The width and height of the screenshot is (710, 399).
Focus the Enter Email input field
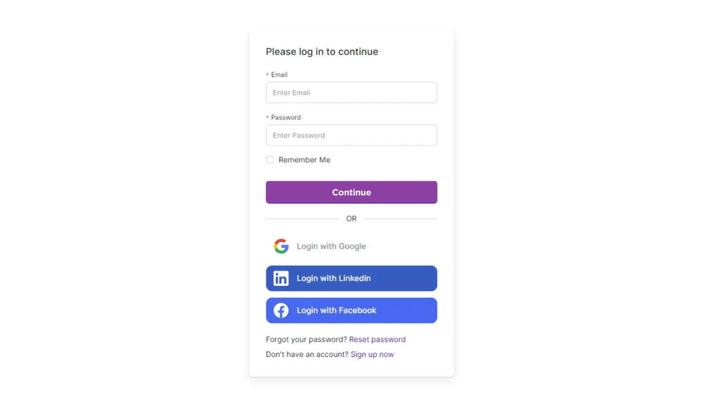(x=351, y=93)
